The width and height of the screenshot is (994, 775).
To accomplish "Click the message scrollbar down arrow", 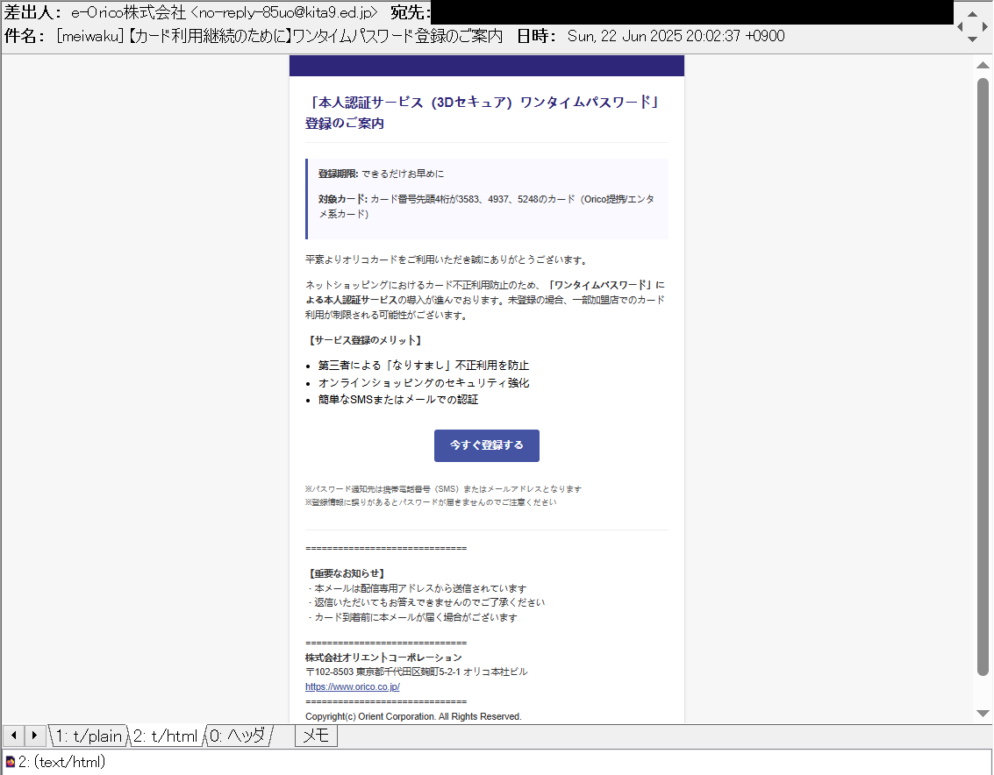I will click(983, 714).
